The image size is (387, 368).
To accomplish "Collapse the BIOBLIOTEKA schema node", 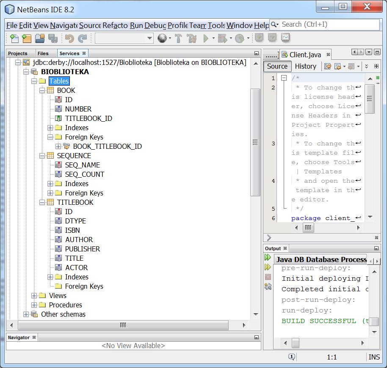I will pos(26,72).
